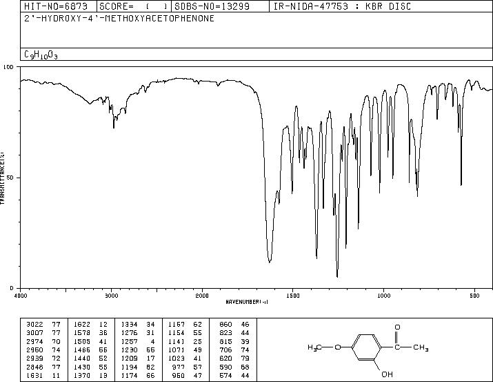Click the TRANSMITTANCE y-axis title
The height and width of the screenshot is (382, 493).
pyautogui.click(x=2, y=178)
